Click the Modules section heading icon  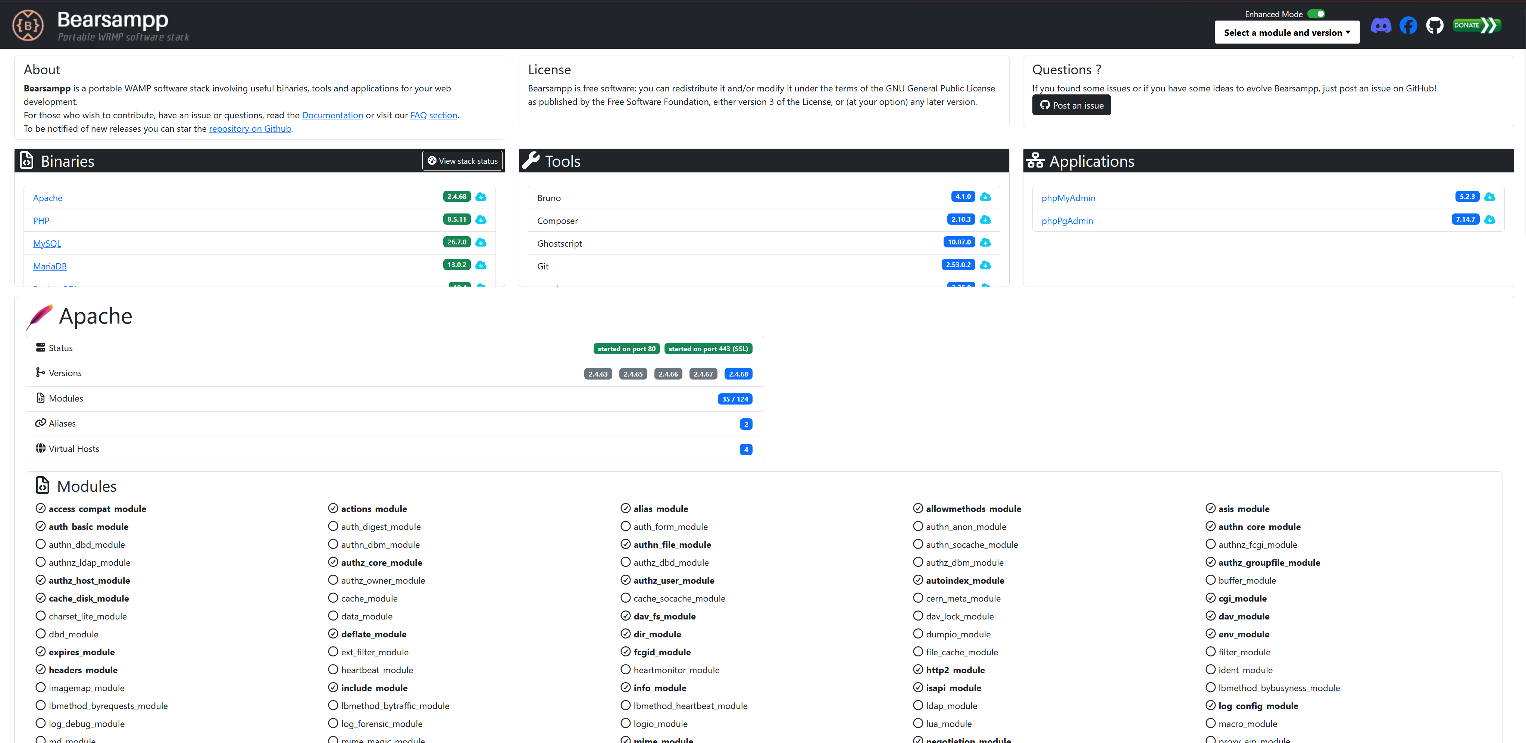pos(43,485)
